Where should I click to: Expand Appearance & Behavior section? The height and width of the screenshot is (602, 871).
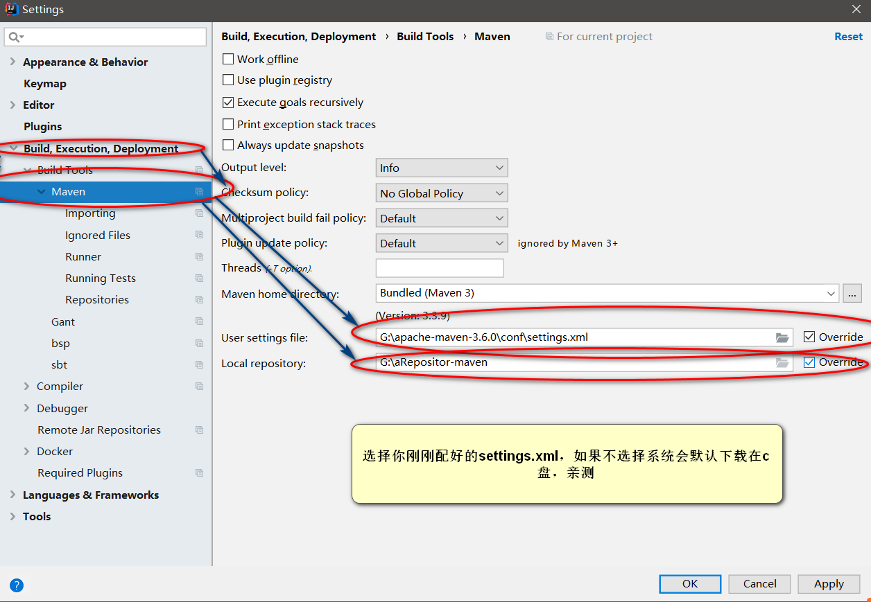point(12,62)
